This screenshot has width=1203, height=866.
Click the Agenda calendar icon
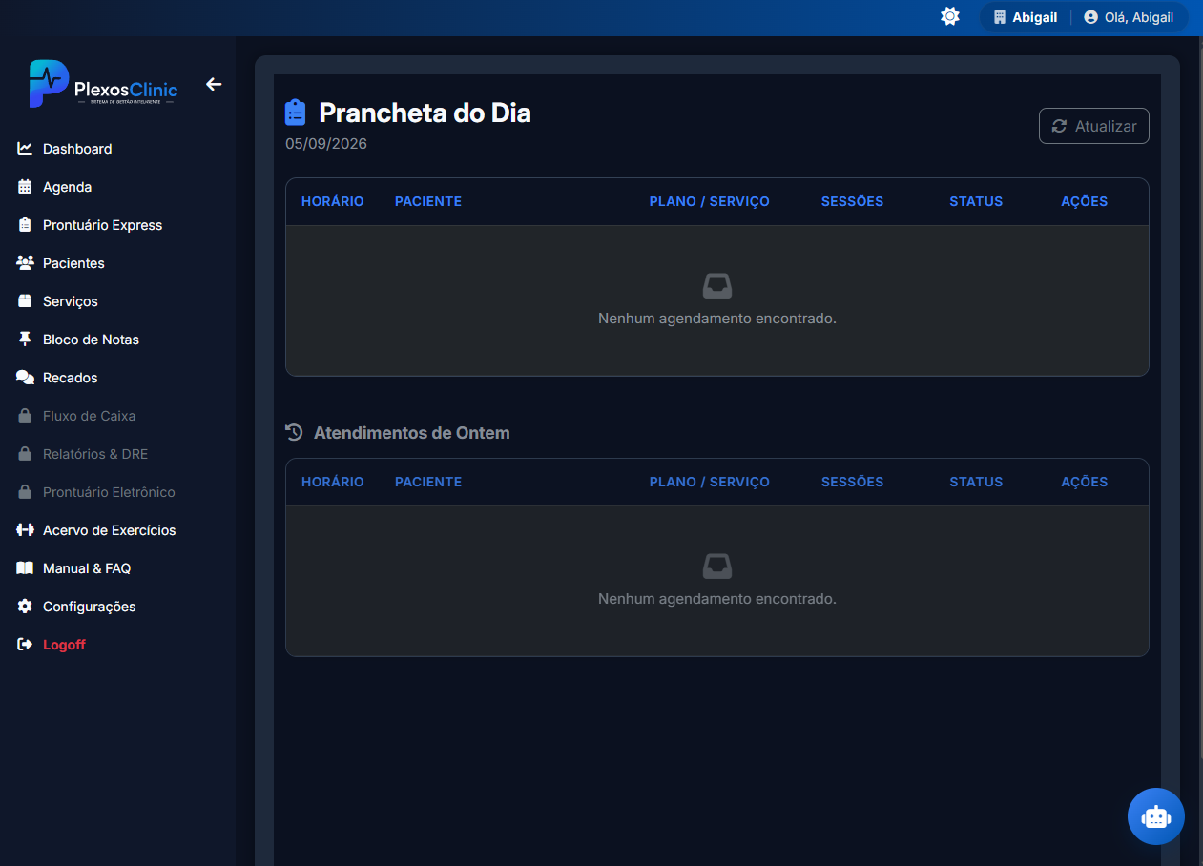pyautogui.click(x=25, y=187)
